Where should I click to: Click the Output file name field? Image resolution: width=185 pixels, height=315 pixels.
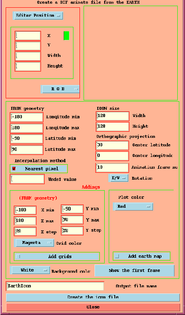click(x=55, y=286)
